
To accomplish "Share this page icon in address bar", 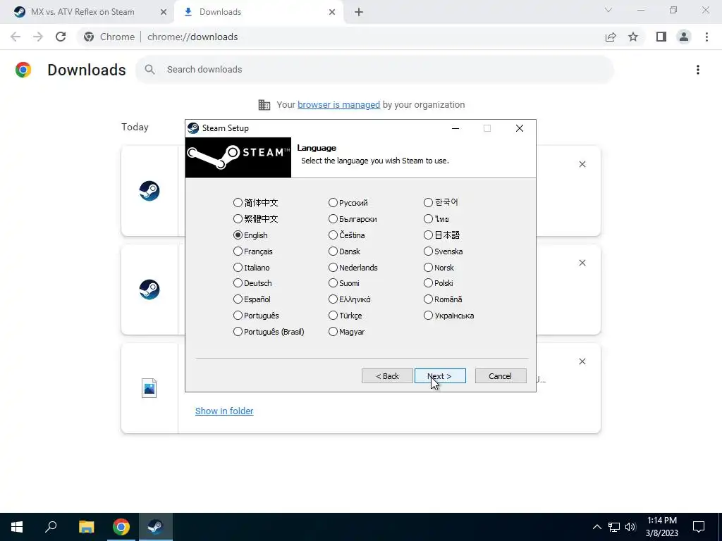I will pos(611,37).
